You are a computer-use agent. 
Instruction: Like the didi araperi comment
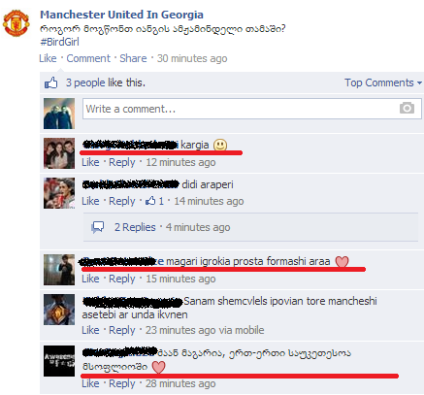coord(90,201)
